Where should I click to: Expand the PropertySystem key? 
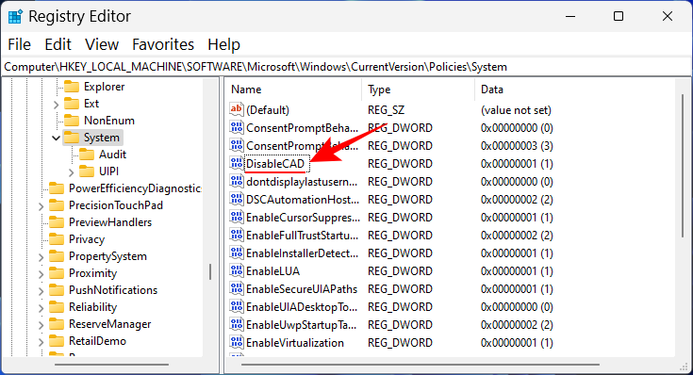click(41, 257)
